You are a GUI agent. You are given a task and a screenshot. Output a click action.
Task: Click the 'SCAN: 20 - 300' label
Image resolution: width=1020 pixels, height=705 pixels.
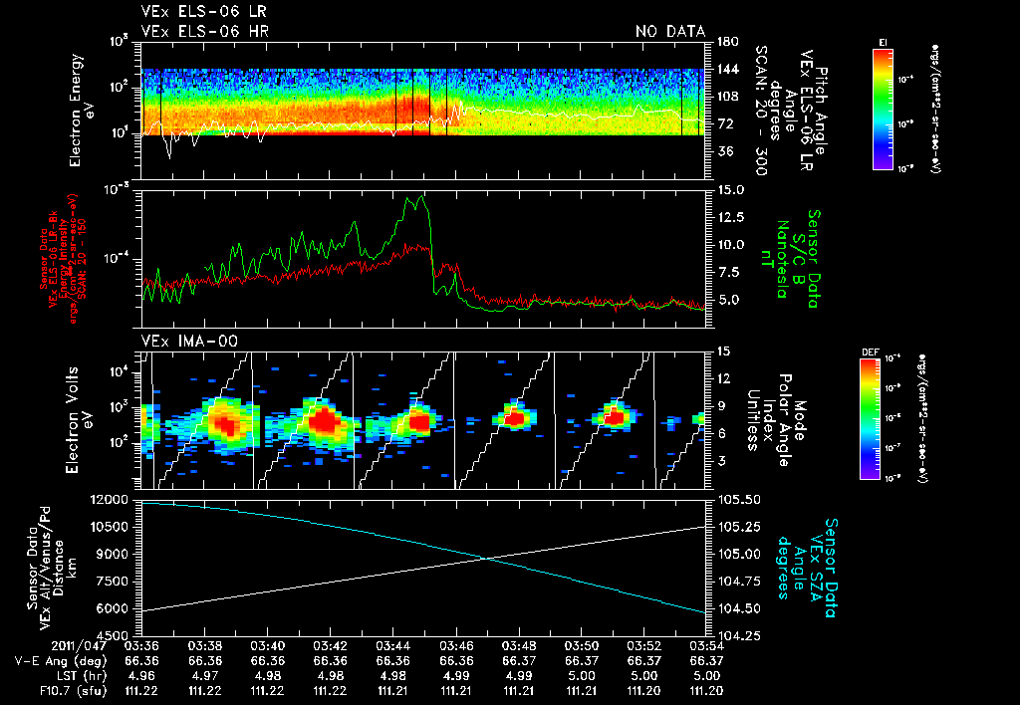[x=760, y=111]
